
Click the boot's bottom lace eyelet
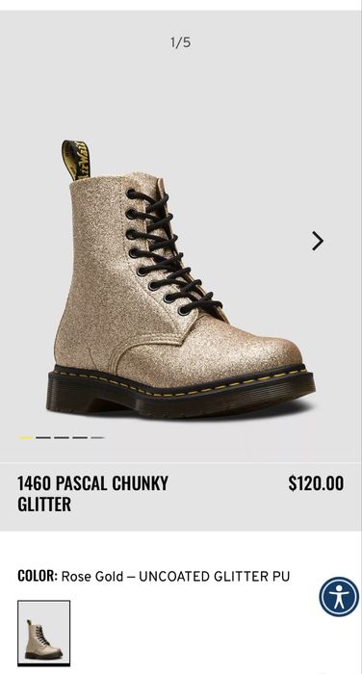[185, 310]
